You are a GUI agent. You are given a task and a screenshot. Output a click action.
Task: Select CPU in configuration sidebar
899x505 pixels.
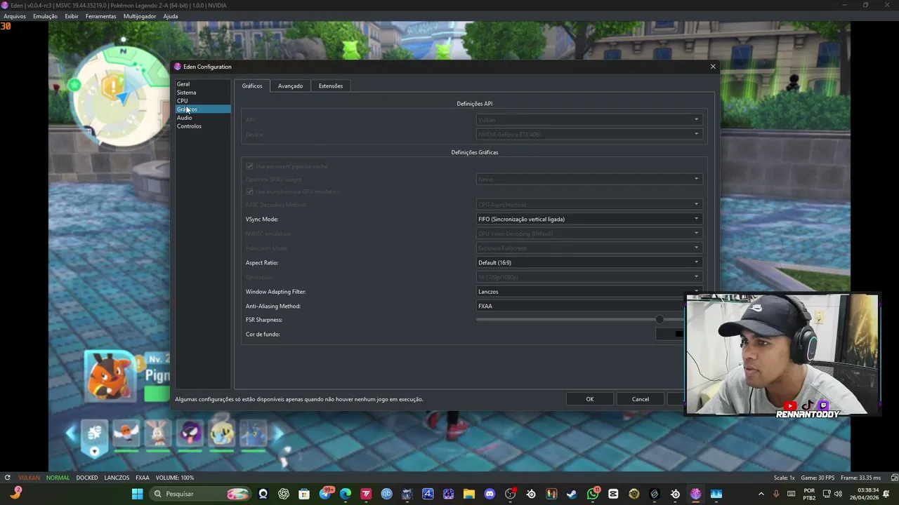click(203, 101)
